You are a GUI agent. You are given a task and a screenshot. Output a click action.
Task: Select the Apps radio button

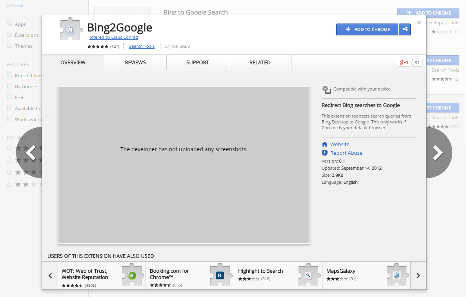[9, 24]
